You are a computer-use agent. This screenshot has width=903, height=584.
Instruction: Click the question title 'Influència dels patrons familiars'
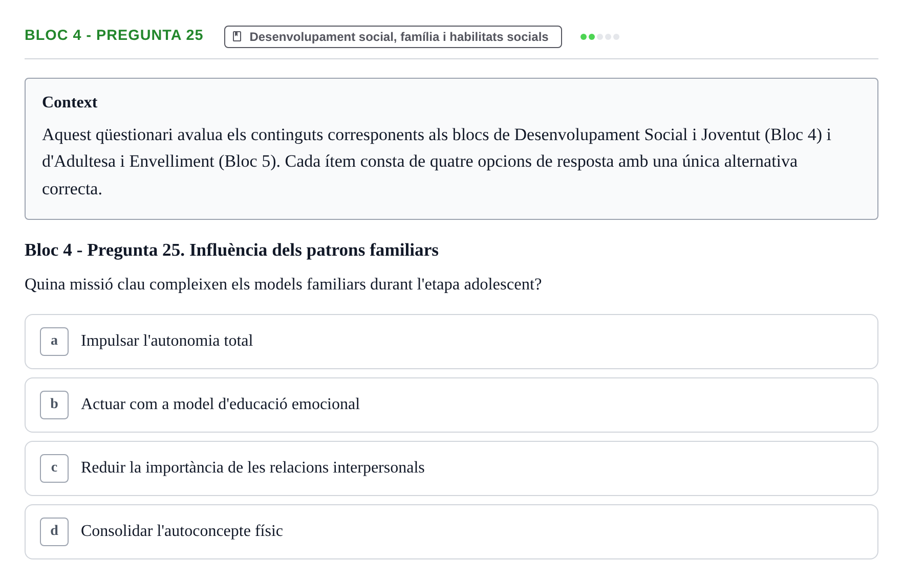click(x=314, y=250)
